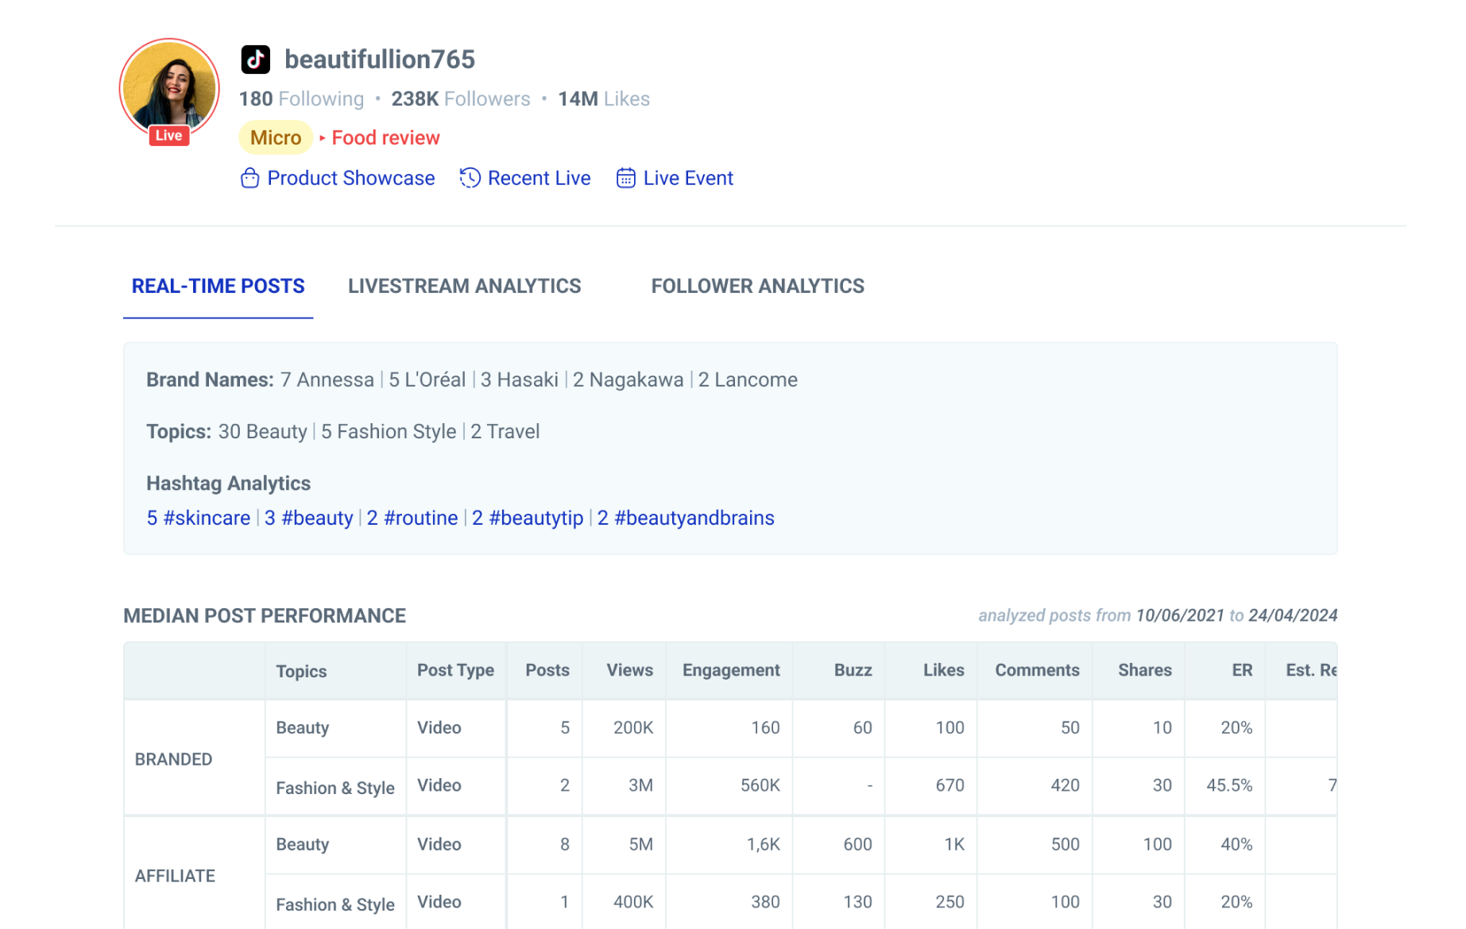The width and height of the screenshot is (1466, 929).
Task: Click the Product Showcase bag icon
Action: pyautogui.click(x=249, y=178)
